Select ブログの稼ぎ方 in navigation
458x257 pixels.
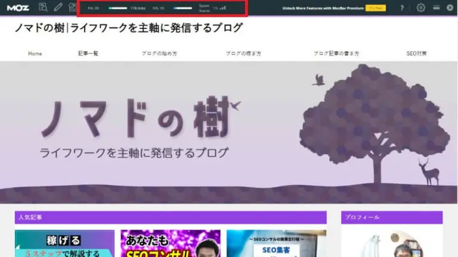[x=243, y=54]
